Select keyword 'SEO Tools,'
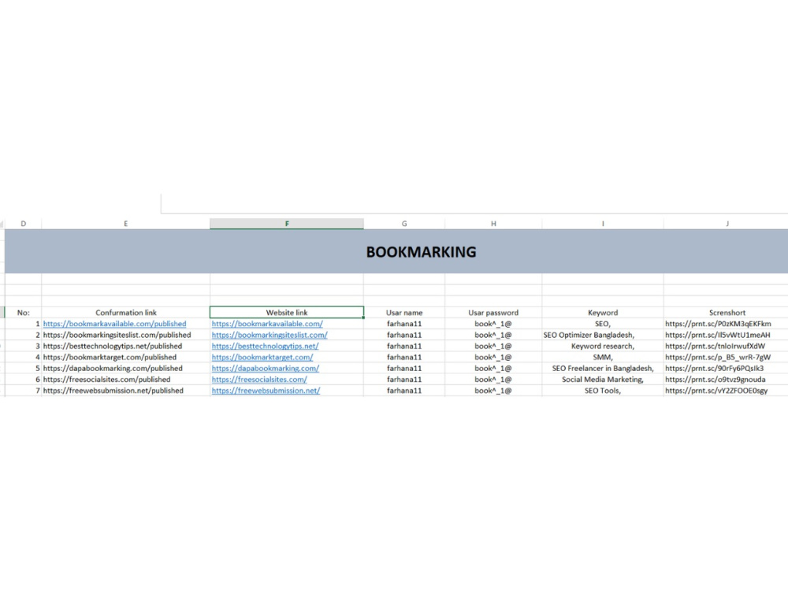This screenshot has height=590, width=788. (x=603, y=391)
